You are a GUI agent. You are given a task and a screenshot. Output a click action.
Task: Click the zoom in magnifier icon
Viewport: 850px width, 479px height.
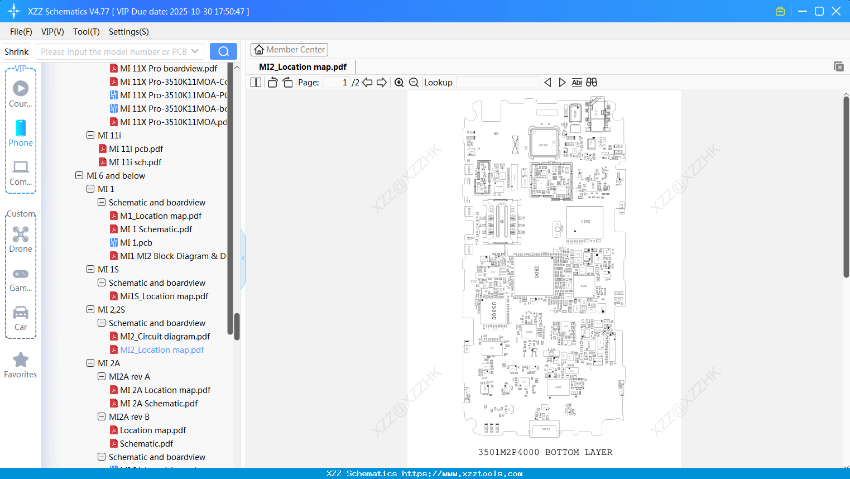pos(398,82)
